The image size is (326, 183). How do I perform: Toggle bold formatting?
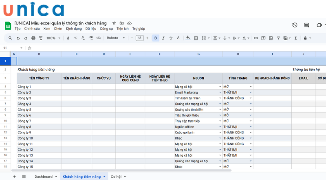pos(156,38)
